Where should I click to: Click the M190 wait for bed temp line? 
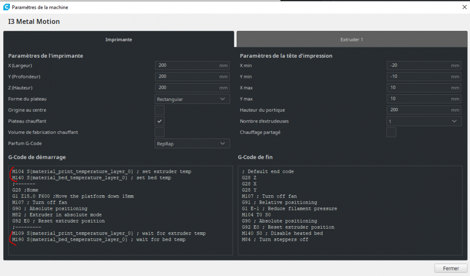click(x=99, y=239)
